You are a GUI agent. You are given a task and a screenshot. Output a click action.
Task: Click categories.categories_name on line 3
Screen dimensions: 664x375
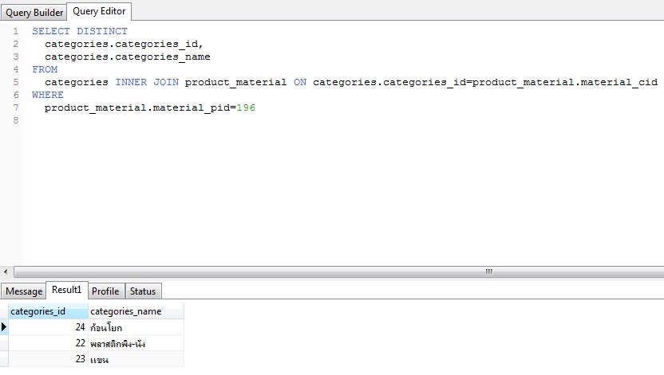pyautogui.click(x=128, y=57)
